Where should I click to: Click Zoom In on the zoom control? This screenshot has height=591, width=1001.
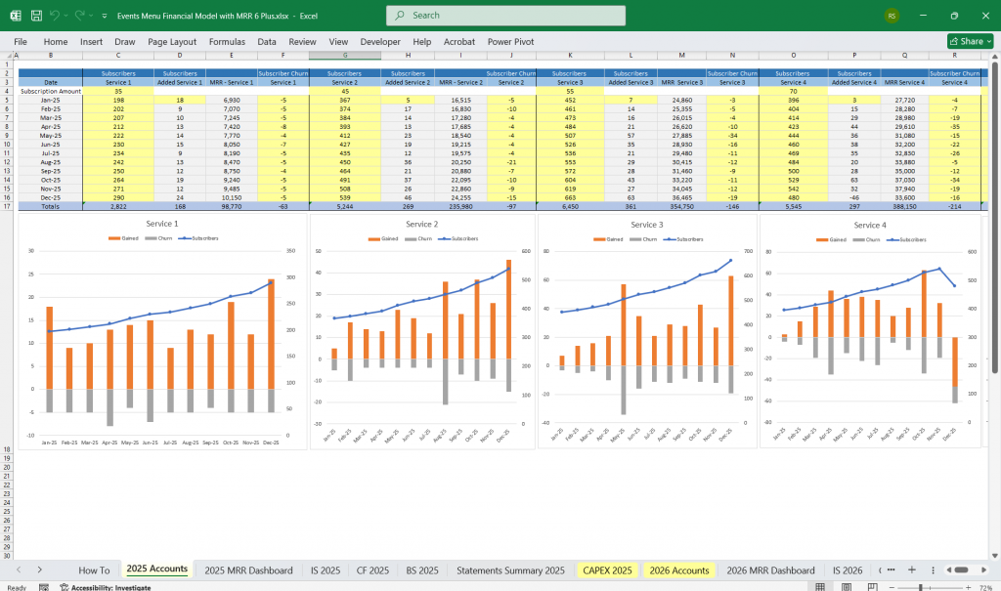point(968,584)
